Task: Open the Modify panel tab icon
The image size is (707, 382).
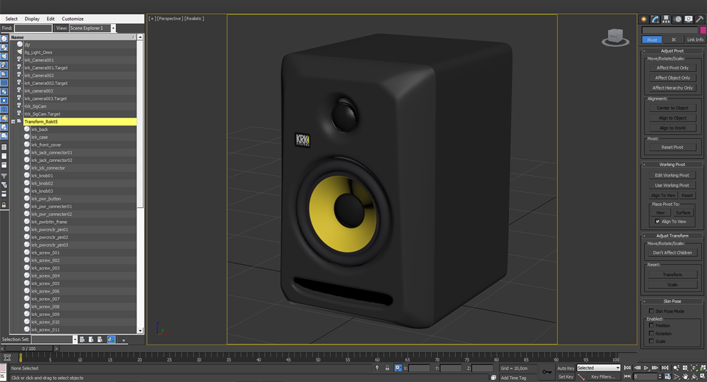Action: pyautogui.click(x=655, y=19)
